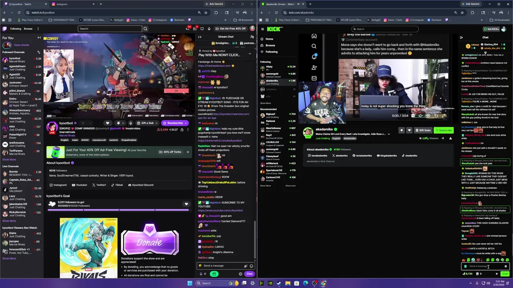Click the Kick Gift Subs button
513x288 pixels.
(423, 130)
